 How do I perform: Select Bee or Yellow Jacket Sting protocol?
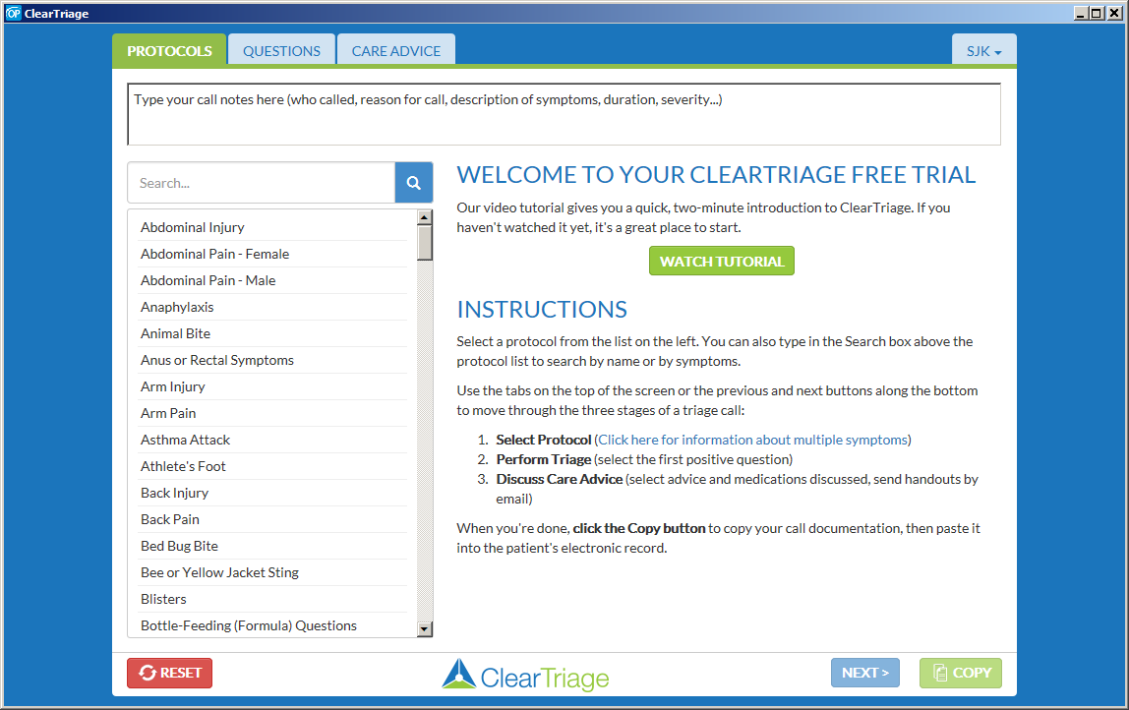pos(273,573)
